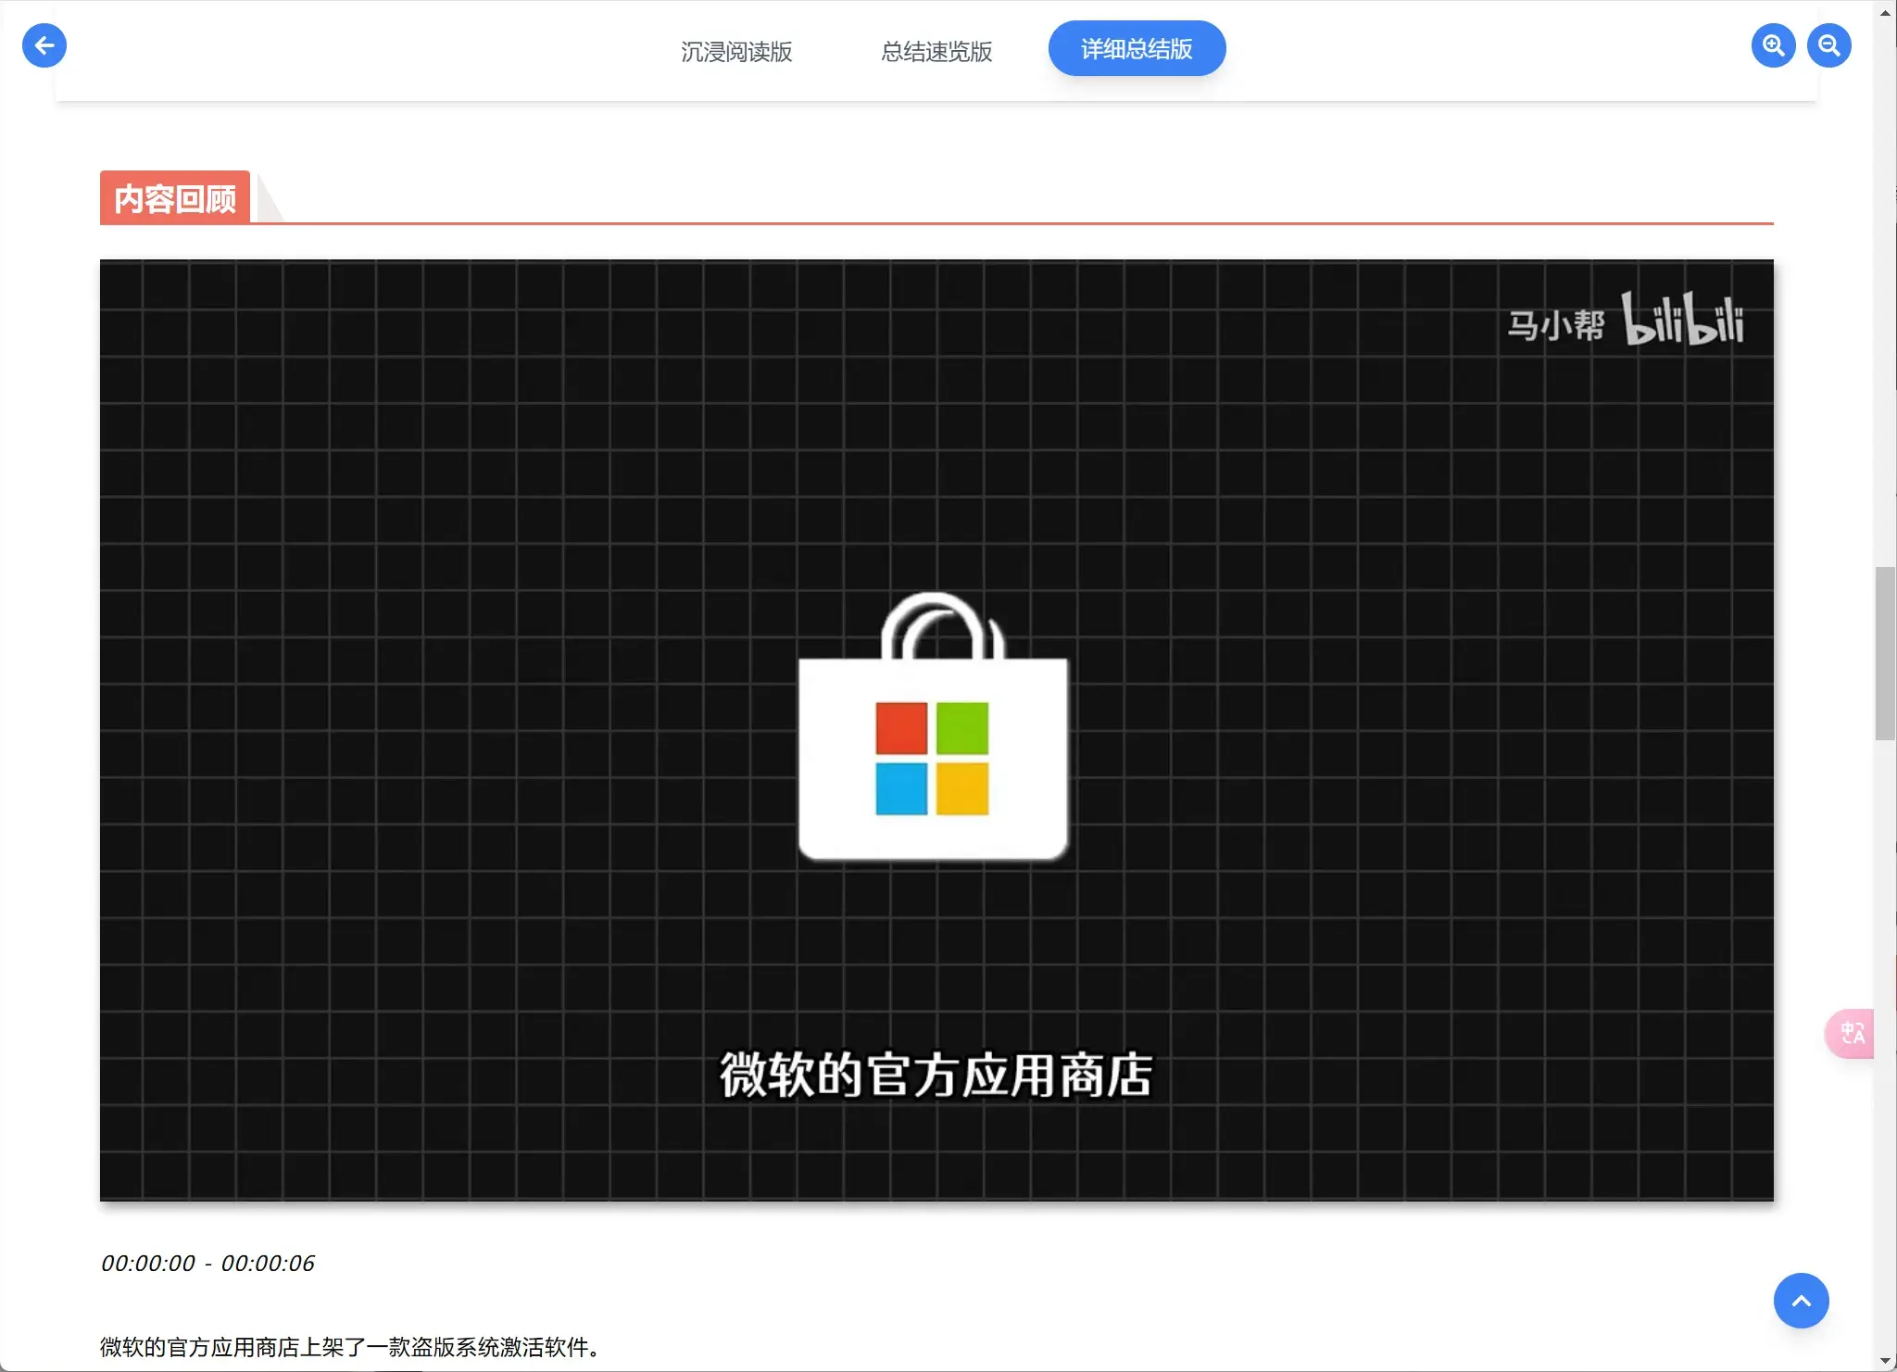The image size is (1897, 1372).
Task: Click the scroll-to-top chevron button
Action: coord(1801,1301)
